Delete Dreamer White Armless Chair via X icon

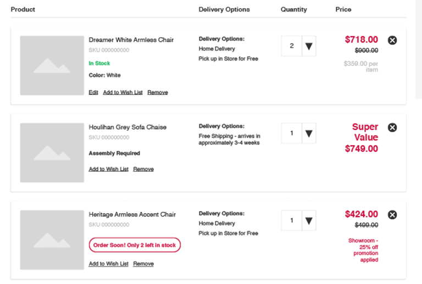(392, 40)
